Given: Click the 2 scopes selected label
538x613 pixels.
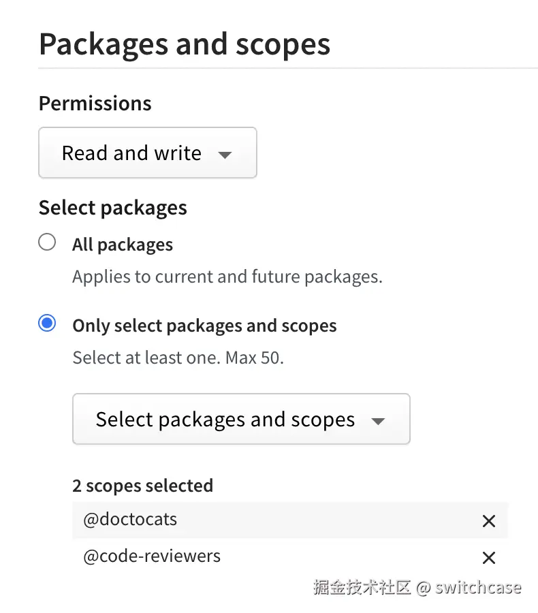Looking at the screenshot, I should [143, 485].
